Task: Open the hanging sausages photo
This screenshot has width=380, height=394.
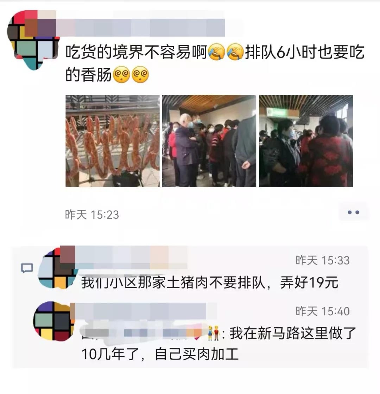Action: (113, 141)
